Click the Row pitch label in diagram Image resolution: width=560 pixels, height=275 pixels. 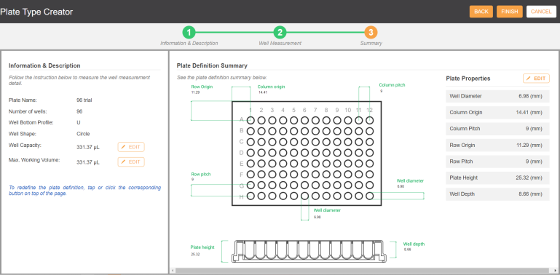point(201,175)
